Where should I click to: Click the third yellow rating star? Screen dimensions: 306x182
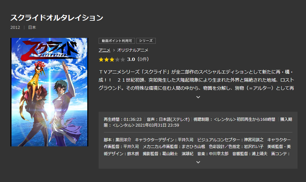click(112, 60)
